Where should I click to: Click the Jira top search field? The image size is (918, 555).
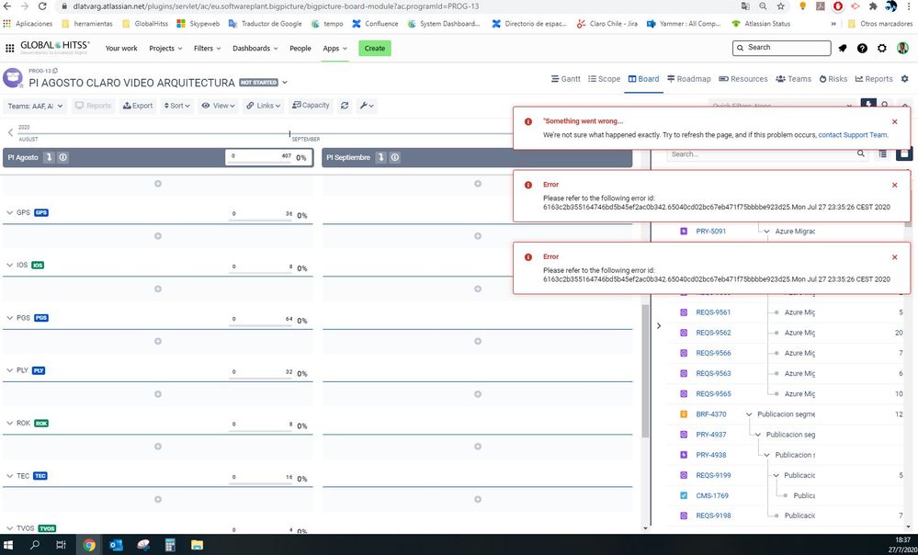click(782, 48)
